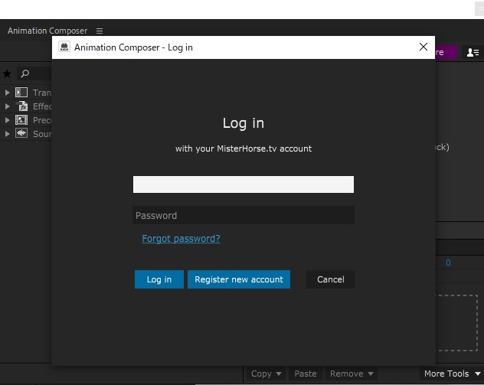Focus the email input field
The image size is (484, 385).
click(x=244, y=184)
